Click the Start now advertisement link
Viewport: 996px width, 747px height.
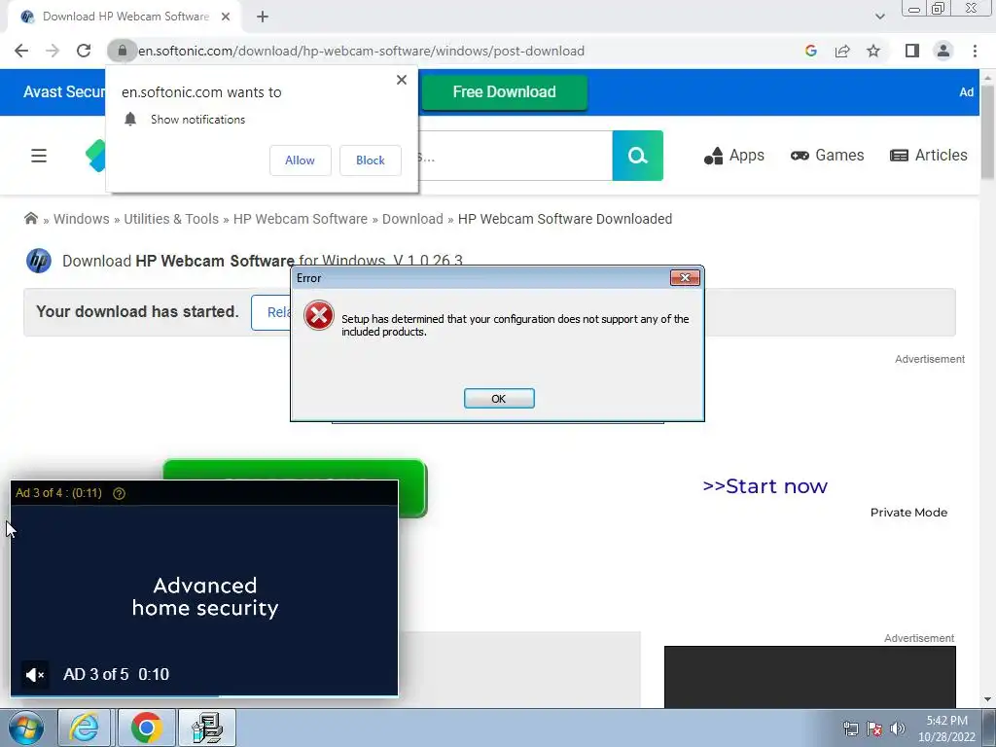point(765,486)
